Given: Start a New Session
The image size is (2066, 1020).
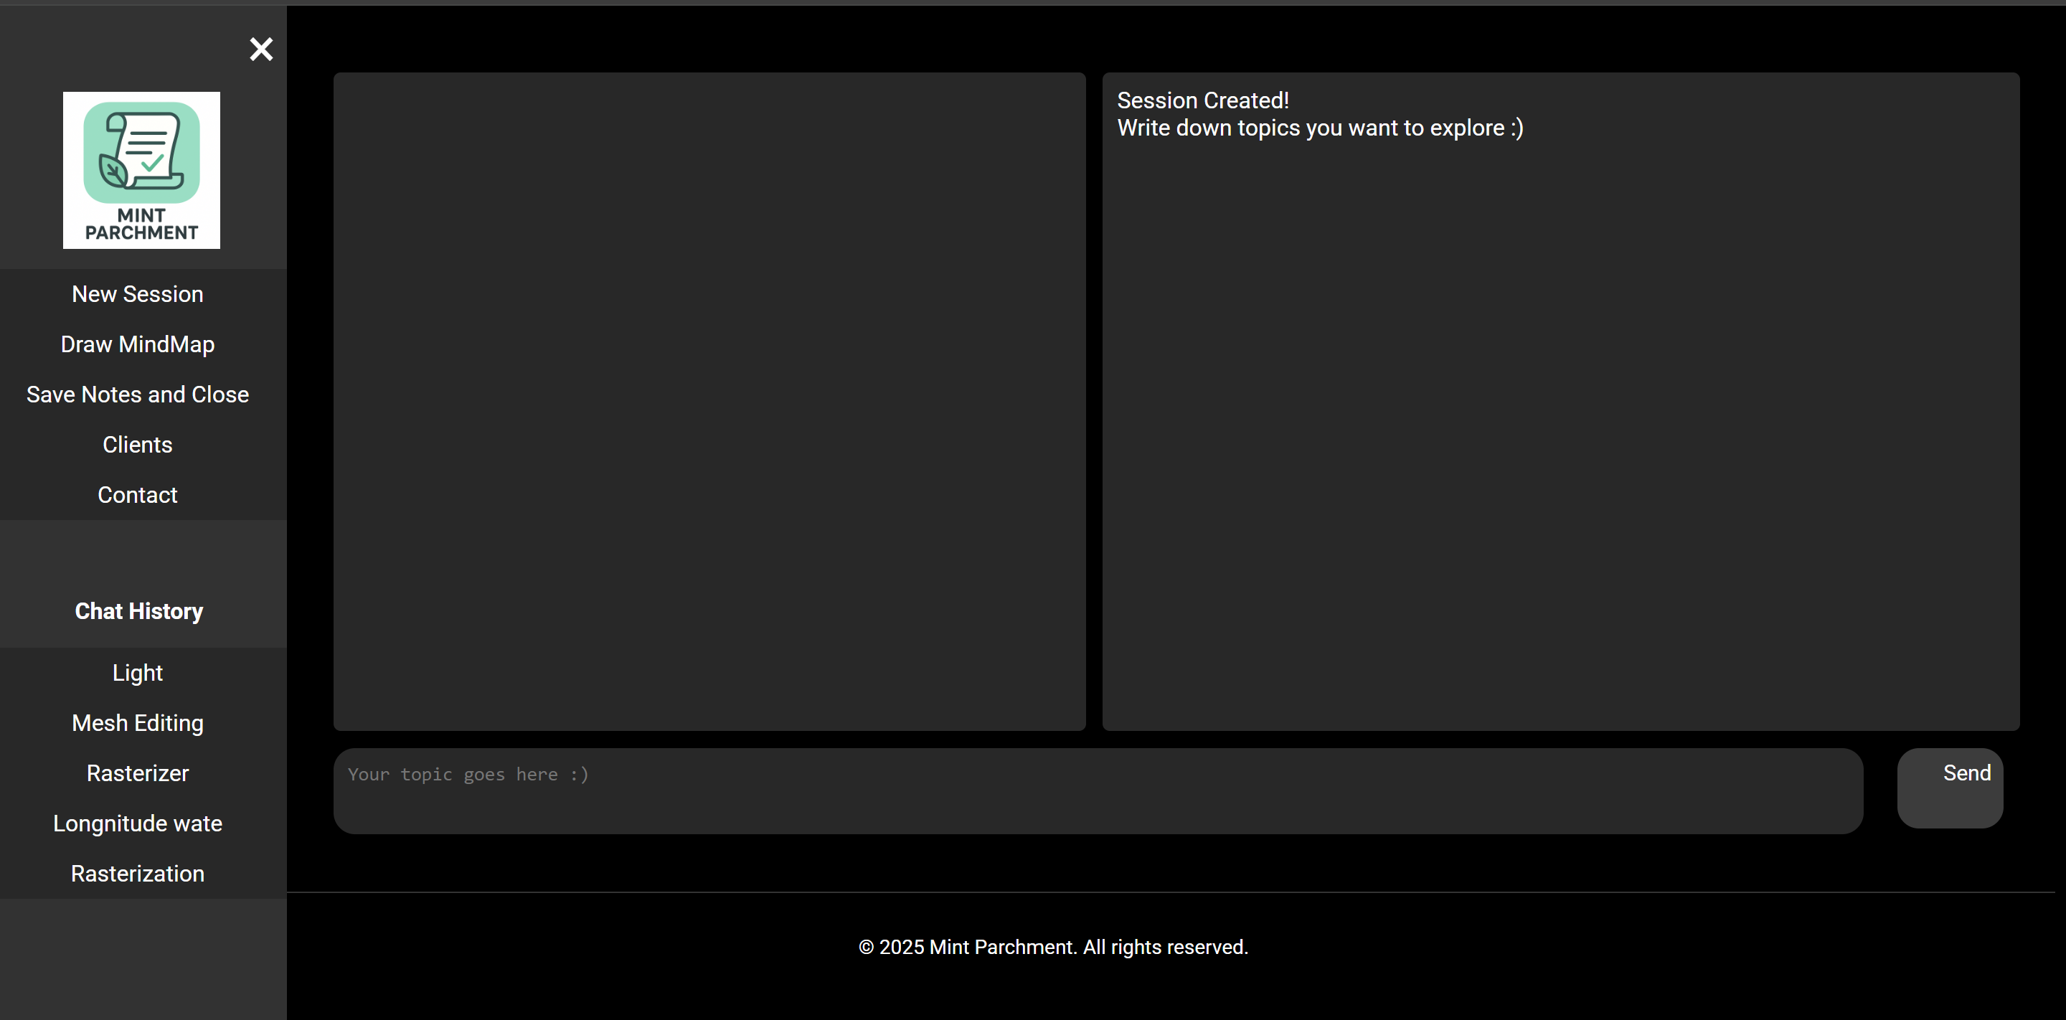Looking at the screenshot, I should point(137,294).
